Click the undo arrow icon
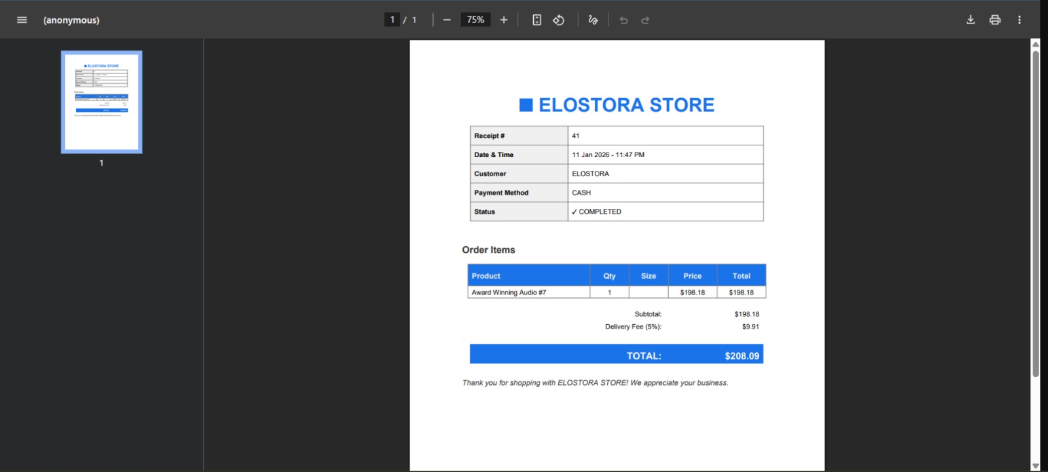The image size is (1048, 472). (x=624, y=20)
